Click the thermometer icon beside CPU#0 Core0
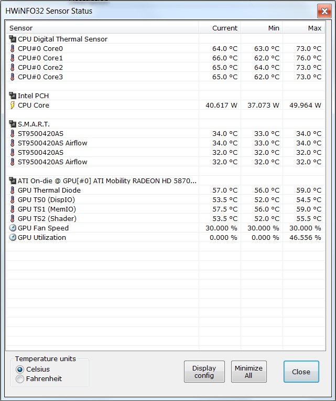The image size is (336, 401). 13,48
